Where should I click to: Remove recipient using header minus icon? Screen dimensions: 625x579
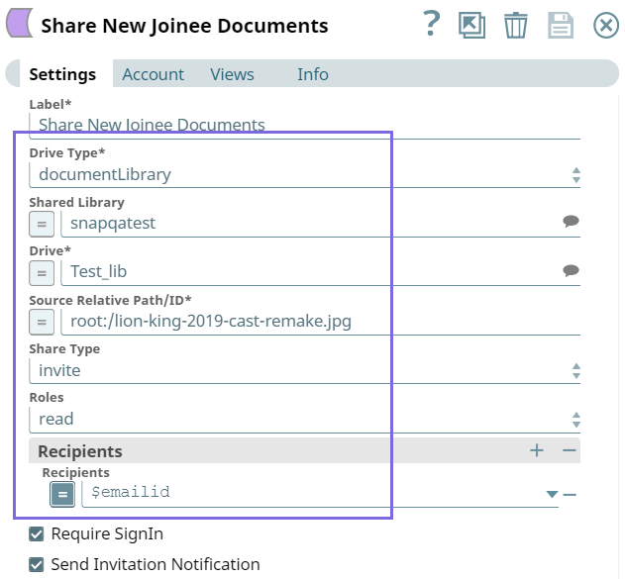coord(570,450)
